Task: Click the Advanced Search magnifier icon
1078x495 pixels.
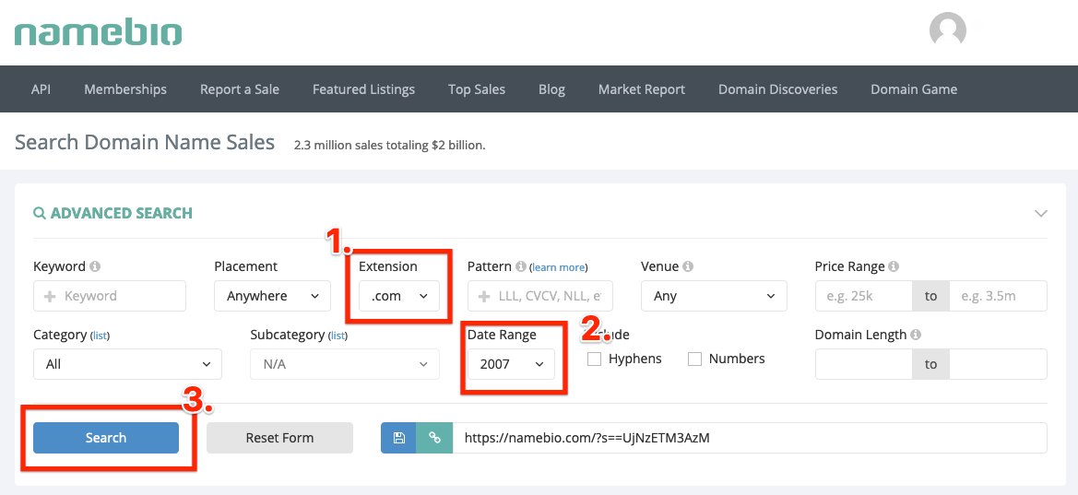Action: pos(39,213)
